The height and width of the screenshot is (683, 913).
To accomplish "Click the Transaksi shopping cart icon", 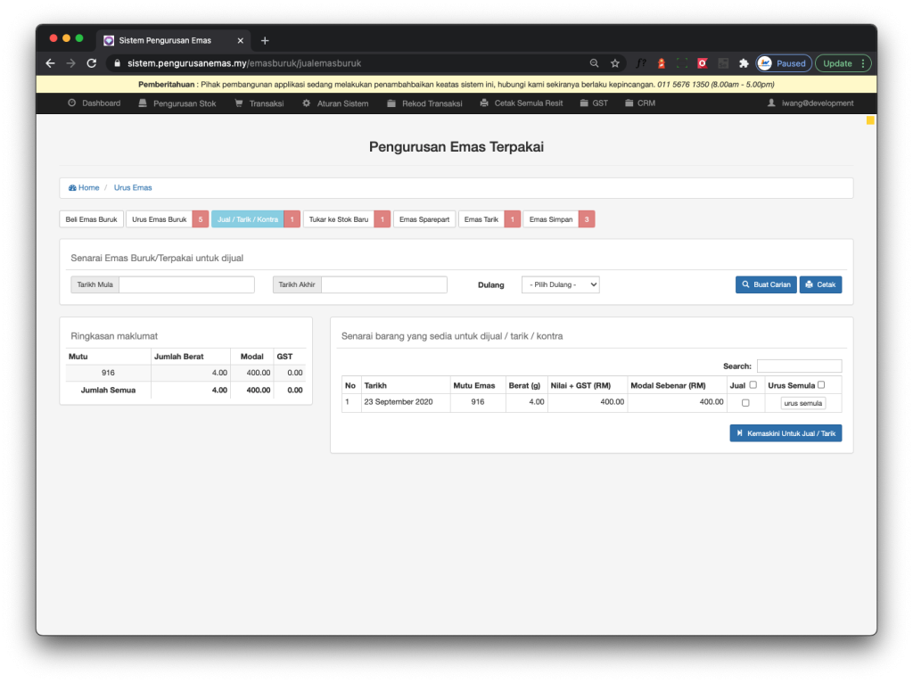I will [239, 103].
